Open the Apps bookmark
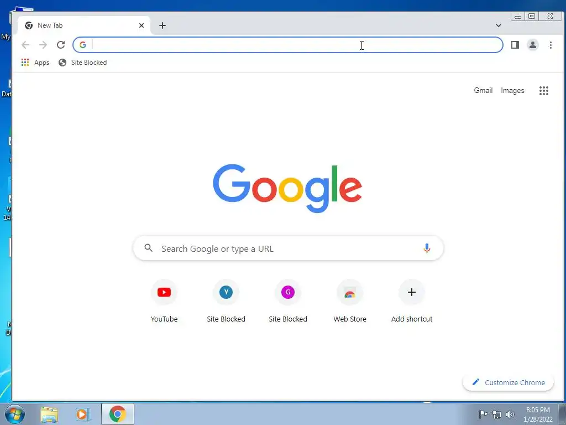Screen dimensions: 566x425 35,63
